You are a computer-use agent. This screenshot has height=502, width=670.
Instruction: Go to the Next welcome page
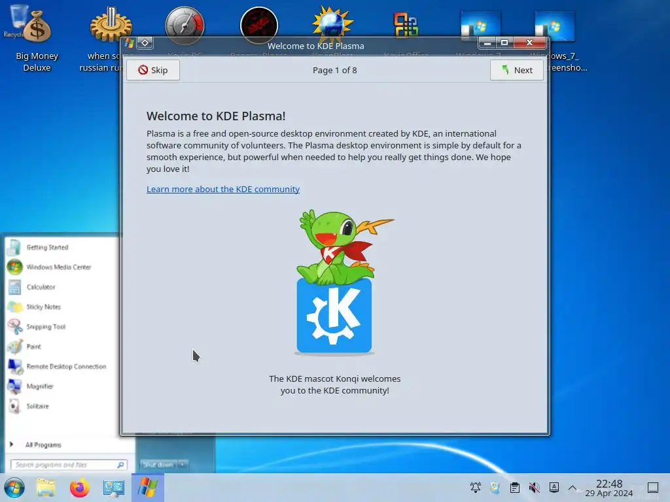[x=517, y=70]
